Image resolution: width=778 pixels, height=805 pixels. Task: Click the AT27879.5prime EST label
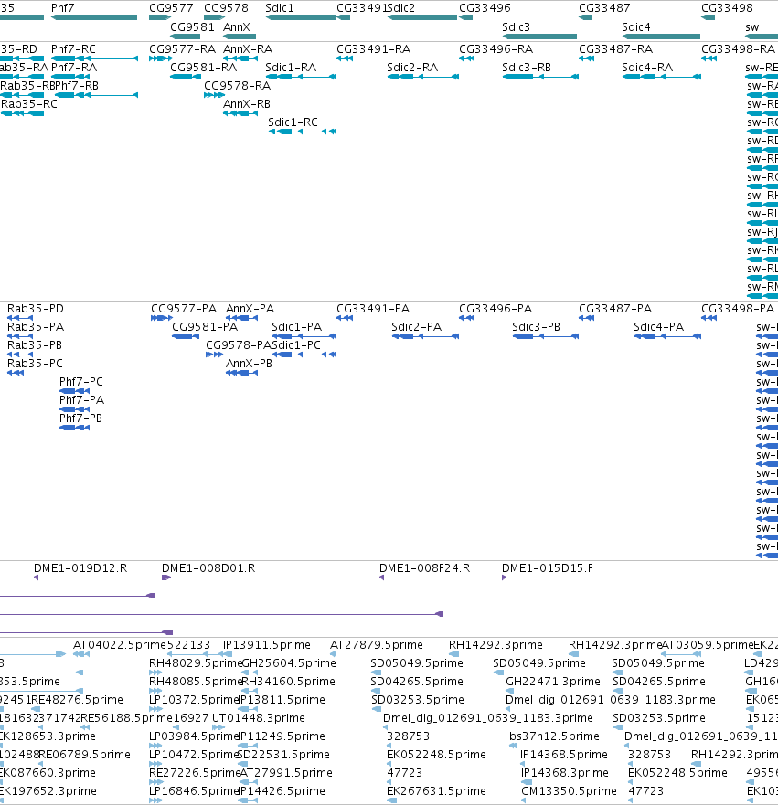(x=377, y=645)
